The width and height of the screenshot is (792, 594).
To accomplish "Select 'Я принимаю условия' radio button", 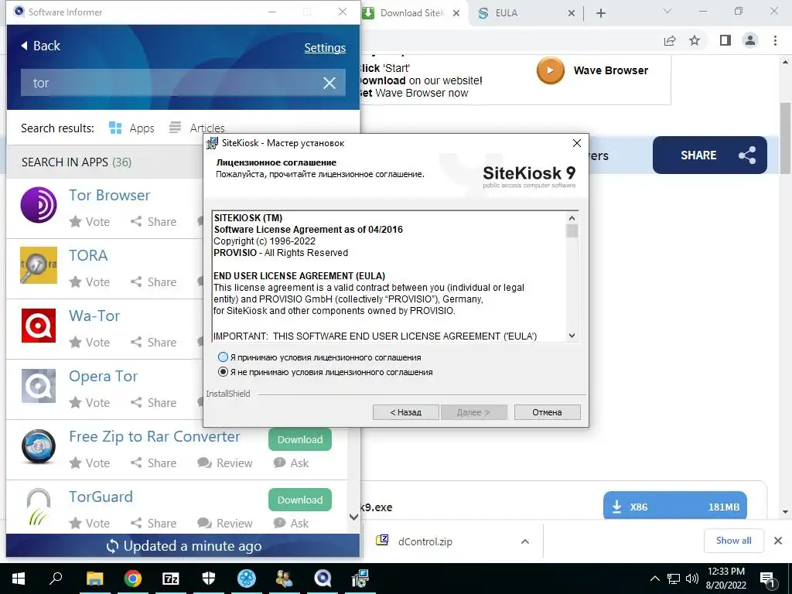I will pyautogui.click(x=223, y=357).
